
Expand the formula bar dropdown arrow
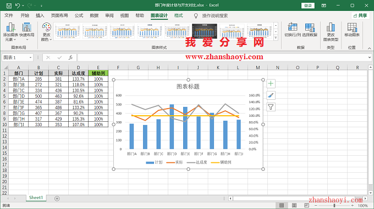[x=370, y=57]
